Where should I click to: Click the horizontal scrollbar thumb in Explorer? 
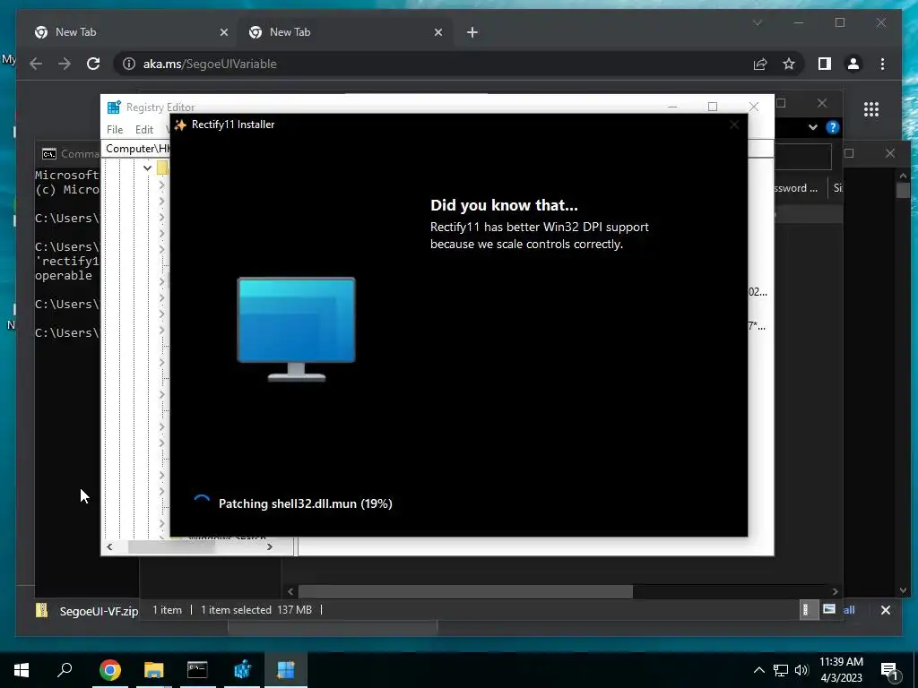pos(465,591)
